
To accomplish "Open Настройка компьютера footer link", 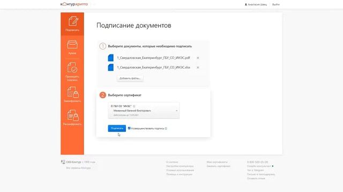I will pyautogui.click(x=180, y=166).
